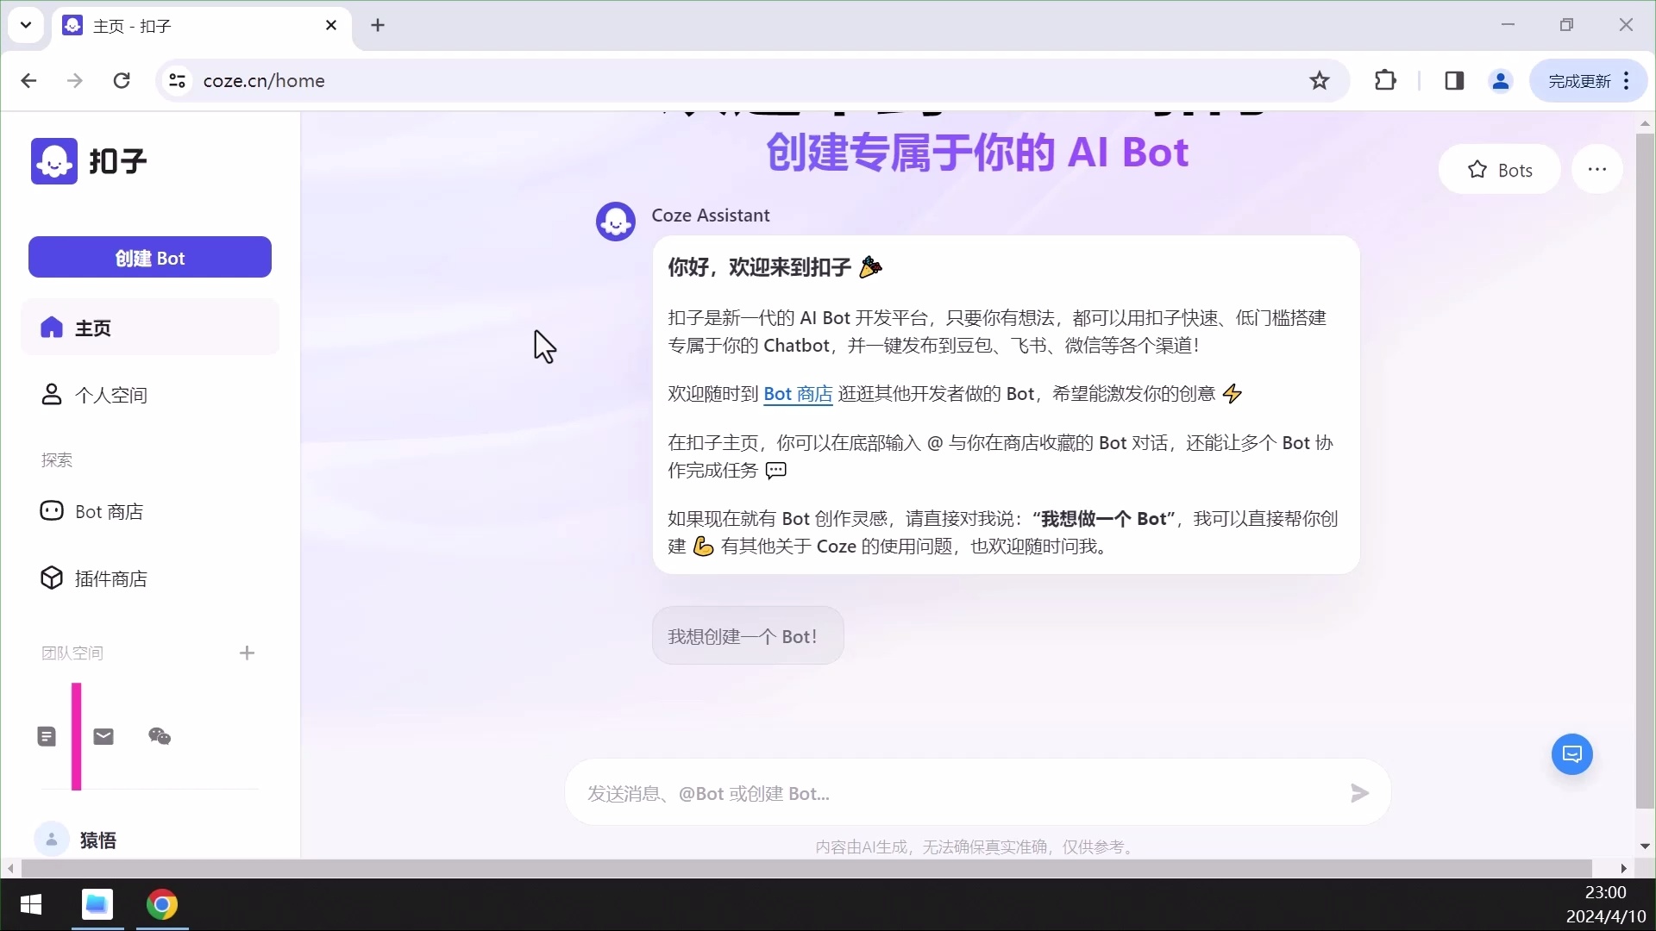Send the message via the arrow icon

(1358, 793)
